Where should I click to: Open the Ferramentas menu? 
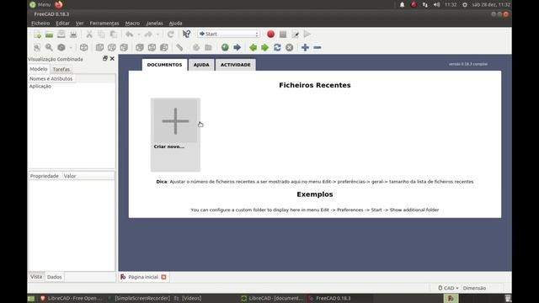104,23
